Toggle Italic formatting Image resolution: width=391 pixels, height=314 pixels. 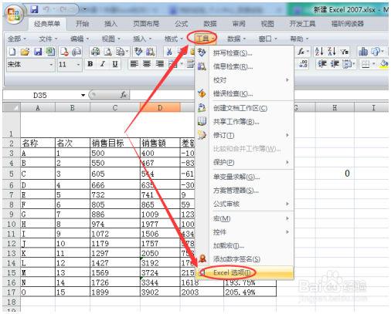[x=103, y=64]
